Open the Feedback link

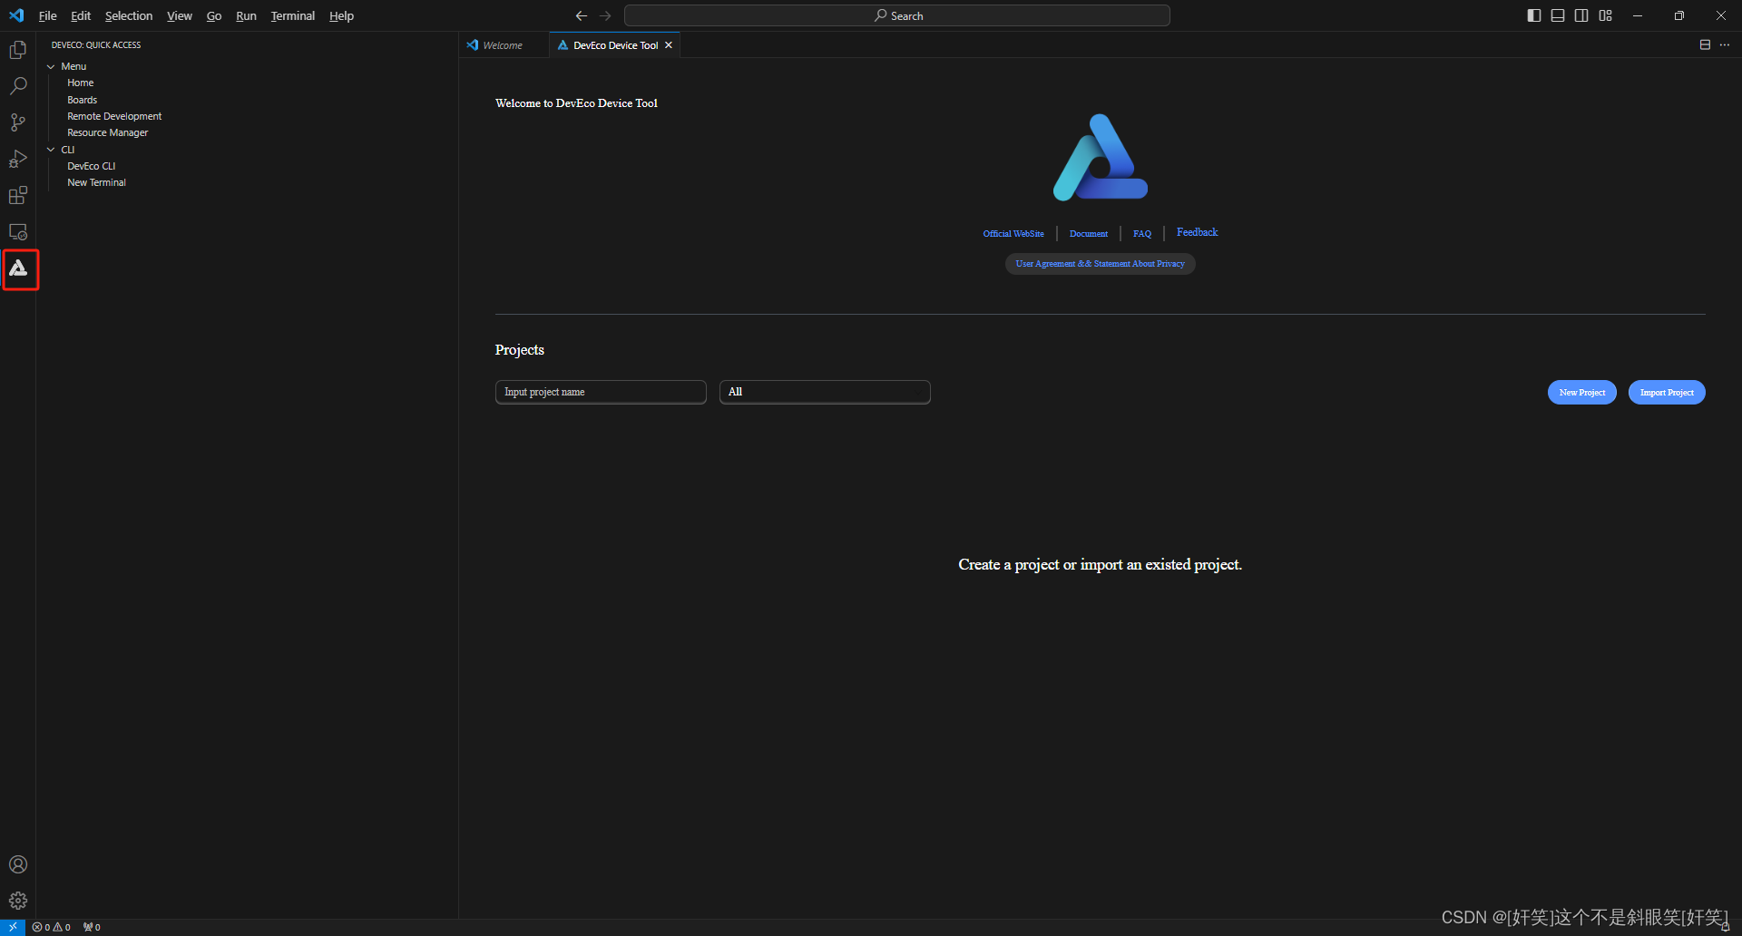(x=1198, y=232)
